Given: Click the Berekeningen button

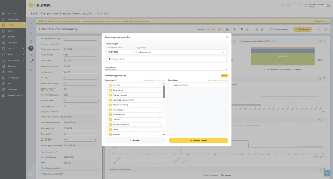Looking at the screenshot, I should pyautogui.click(x=302, y=29).
